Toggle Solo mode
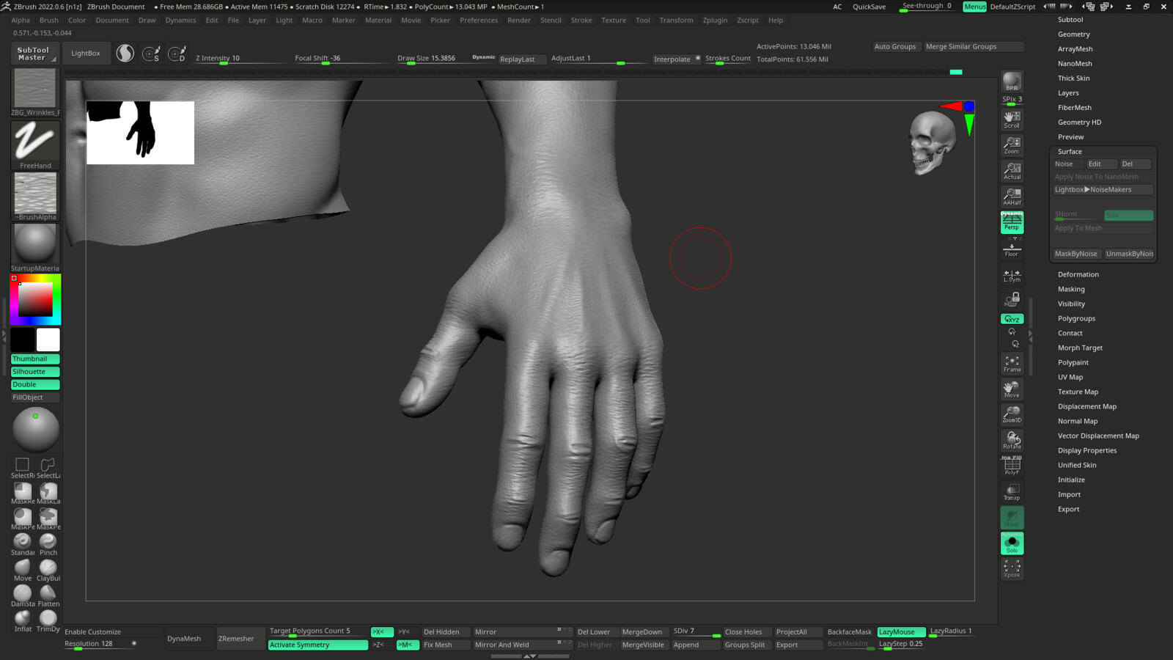This screenshot has width=1173, height=660. [x=1012, y=543]
